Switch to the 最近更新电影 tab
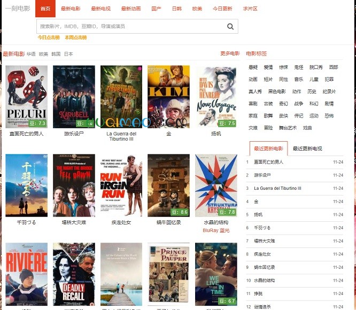 tap(268, 149)
